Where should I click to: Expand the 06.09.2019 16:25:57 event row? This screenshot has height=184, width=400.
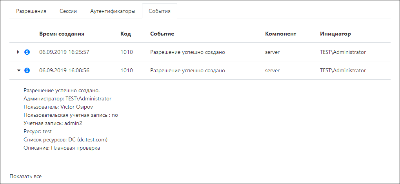(x=18, y=52)
